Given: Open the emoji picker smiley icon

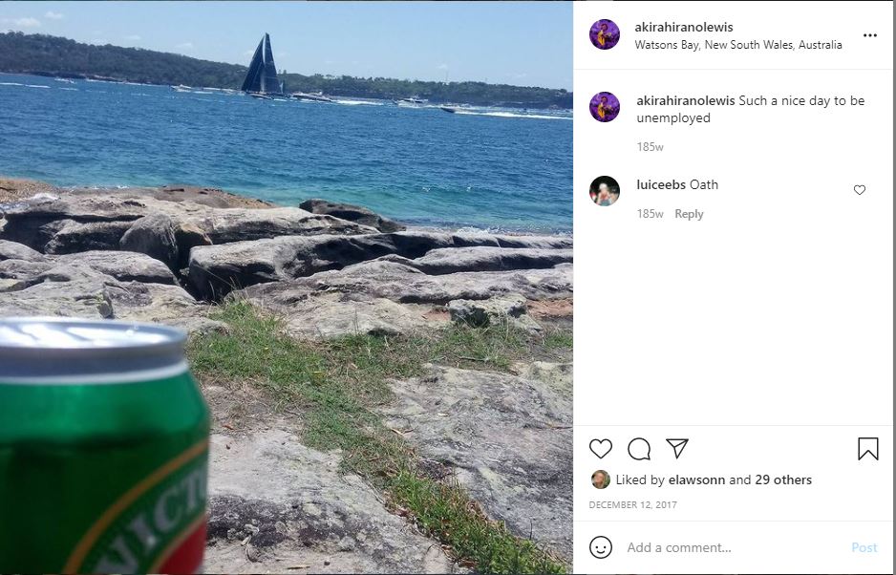Looking at the screenshot, I should coord(601,547).
